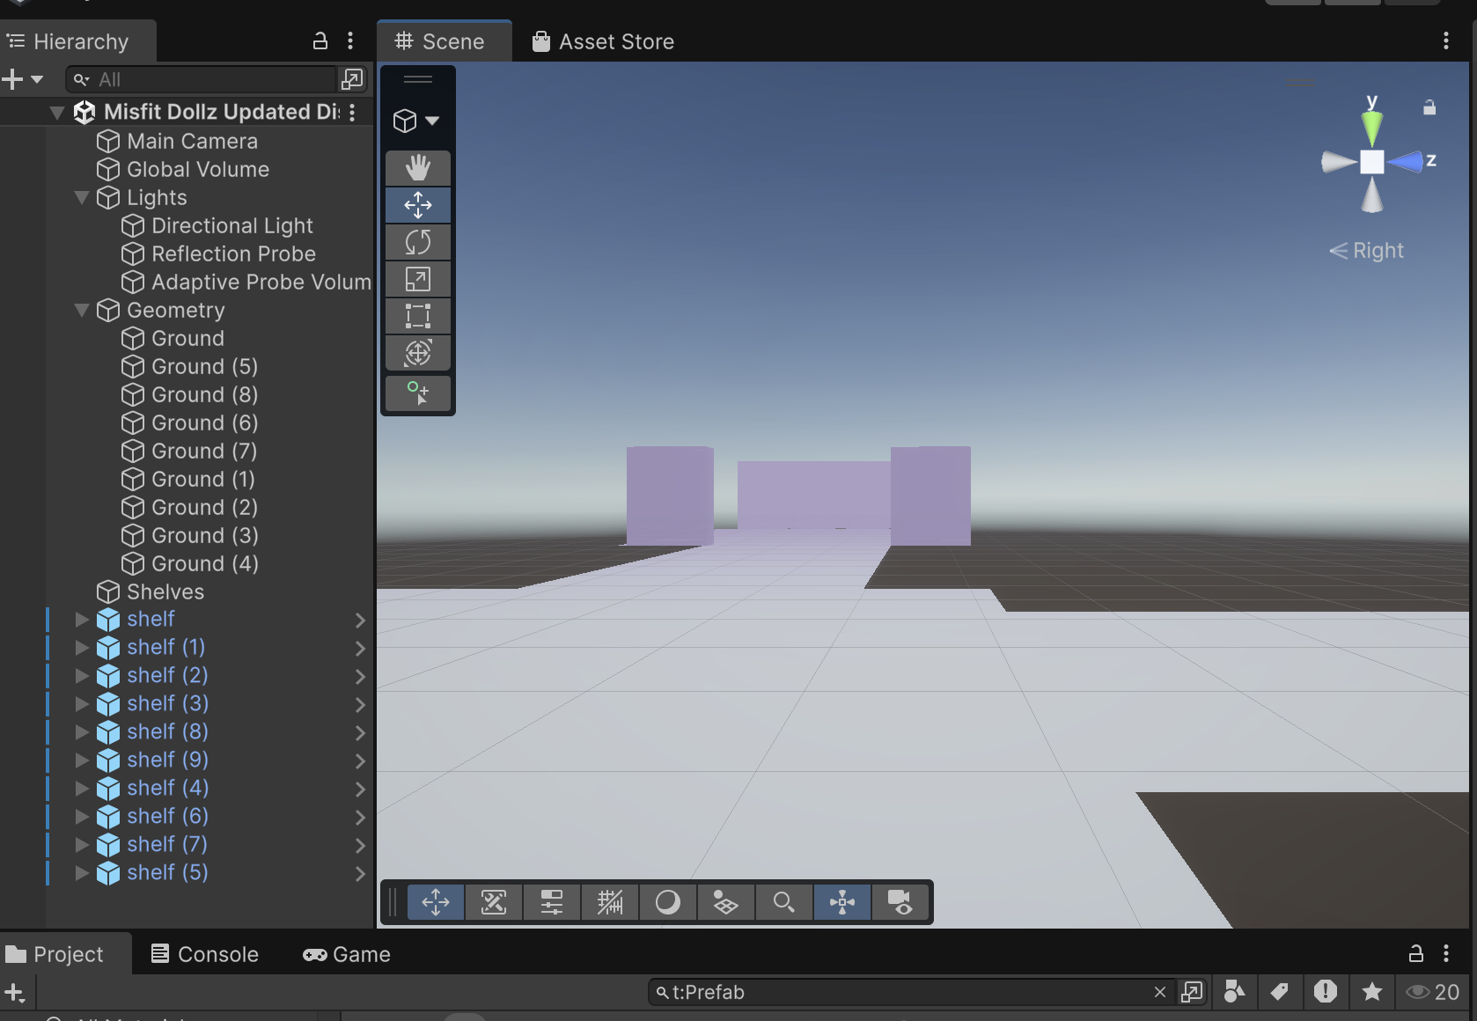Toggle the Hierarchy panel lock
This screenshot has height=1021, width=1477.
pos(320,40)
